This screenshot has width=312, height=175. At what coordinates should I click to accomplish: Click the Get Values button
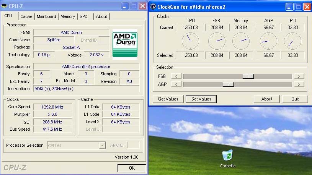tap(168, 99)
